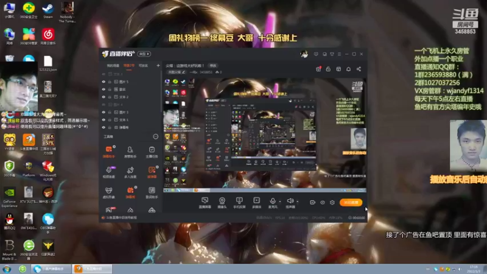The width and height of the screenshot is (487, 274).
Task: Switch to the 场景2号 scene tab
Action: click(x=129, y=66)
